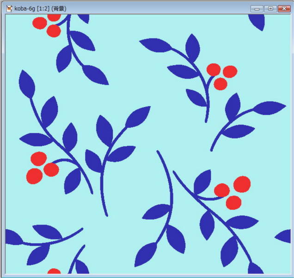294x278 pixels.
Task: Maximize the koba-6g image window
Action: point(270,8)
